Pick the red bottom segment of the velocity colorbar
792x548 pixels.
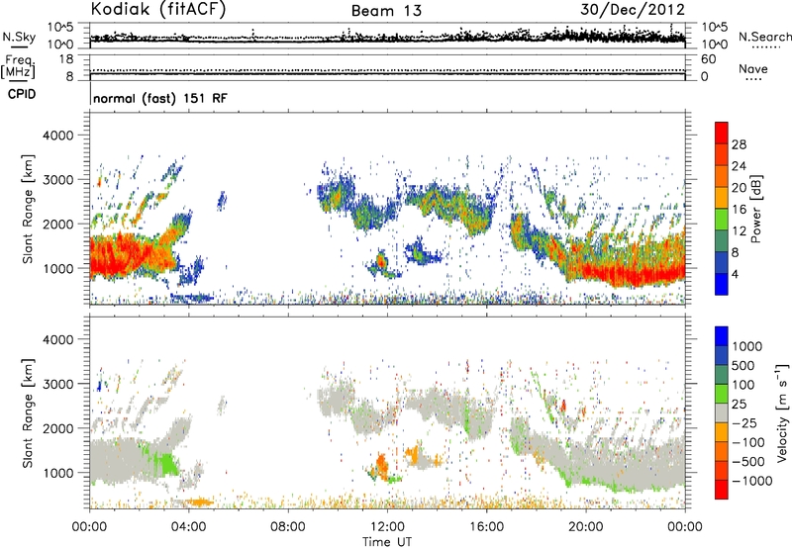tap(722, 490)
